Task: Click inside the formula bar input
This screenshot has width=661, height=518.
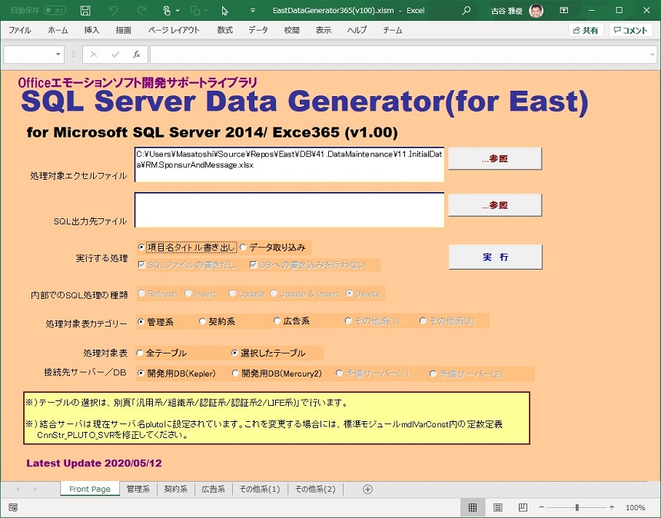Action: tap(398, 55)
